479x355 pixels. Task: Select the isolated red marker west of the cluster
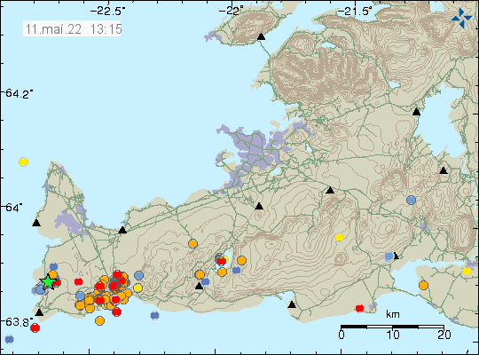click(x=79, y=281)
